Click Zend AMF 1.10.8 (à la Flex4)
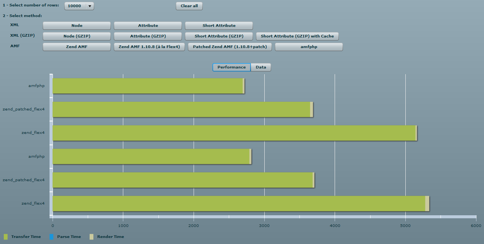 pos(149,47)
